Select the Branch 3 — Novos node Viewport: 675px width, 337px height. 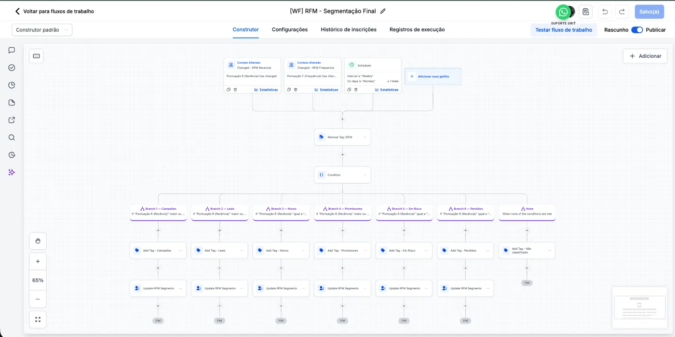(x=281, y=212)
